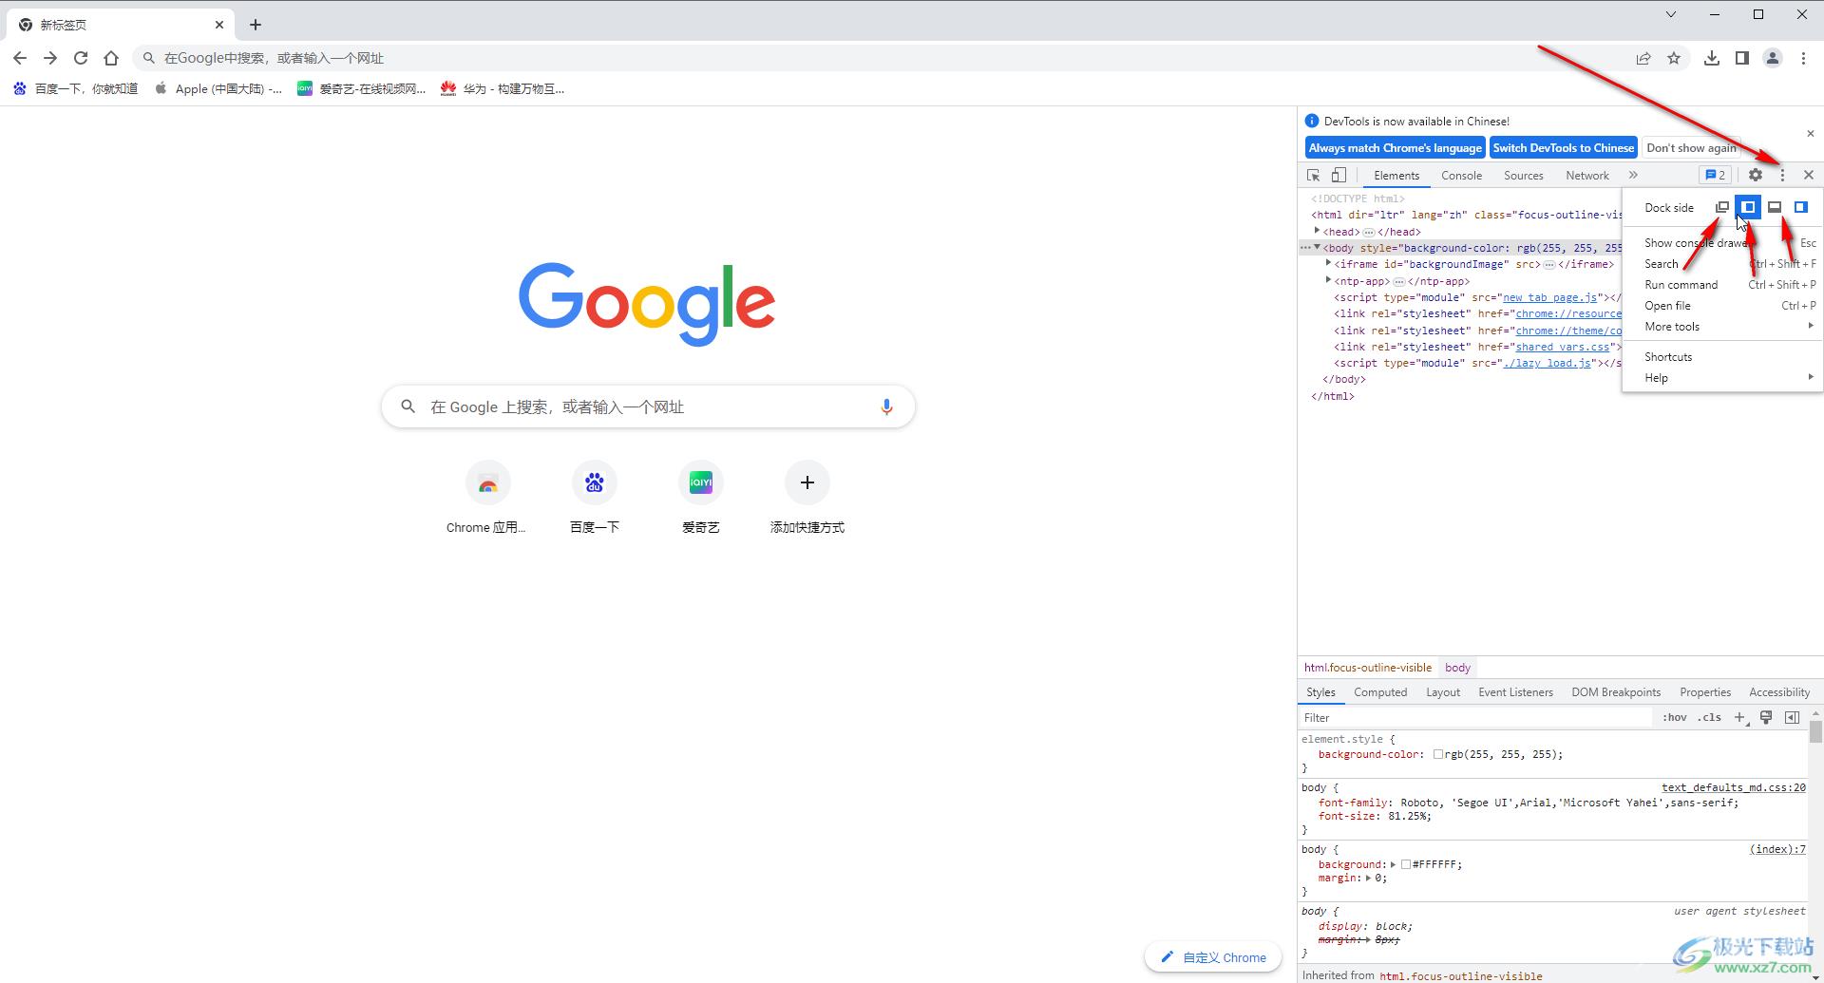Open the home page icon

pos(111,58)
